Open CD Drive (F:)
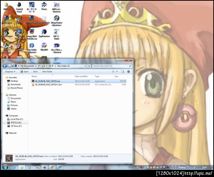The height and width of the screenshot is (177, 214). (x=15, y=126)
